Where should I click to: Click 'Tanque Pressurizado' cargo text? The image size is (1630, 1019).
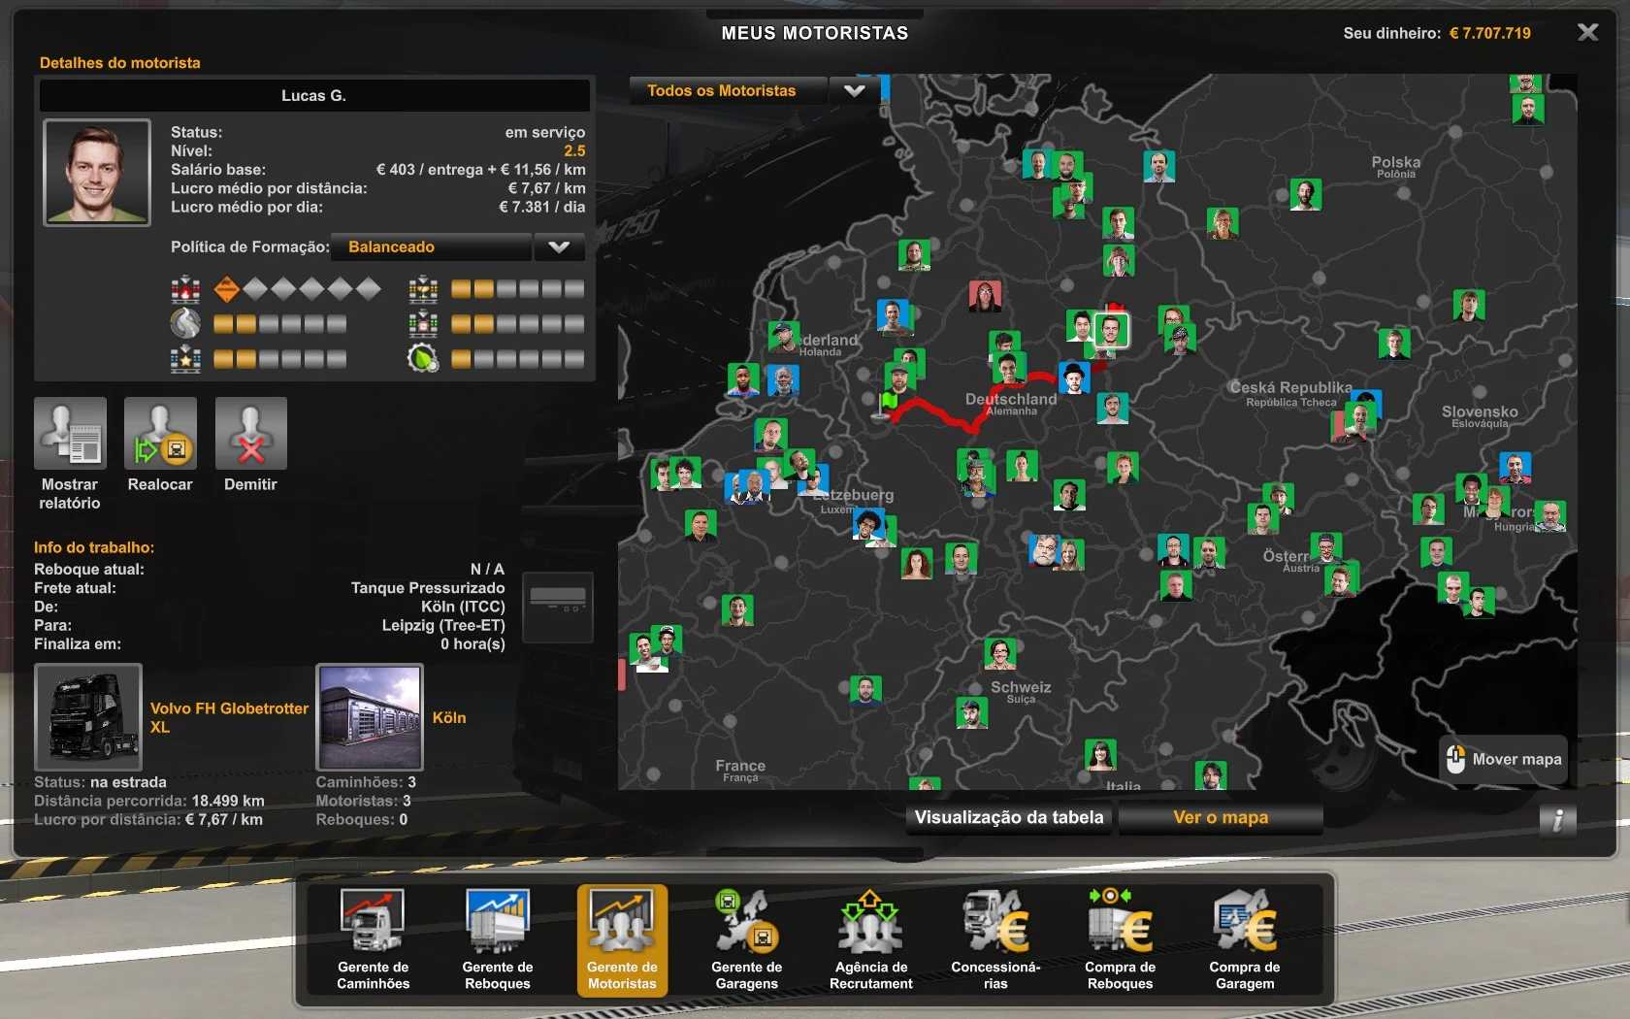tap(428, 588)
